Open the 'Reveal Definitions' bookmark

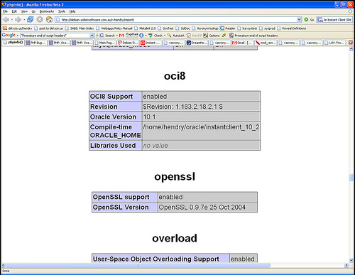coord(292,28)
